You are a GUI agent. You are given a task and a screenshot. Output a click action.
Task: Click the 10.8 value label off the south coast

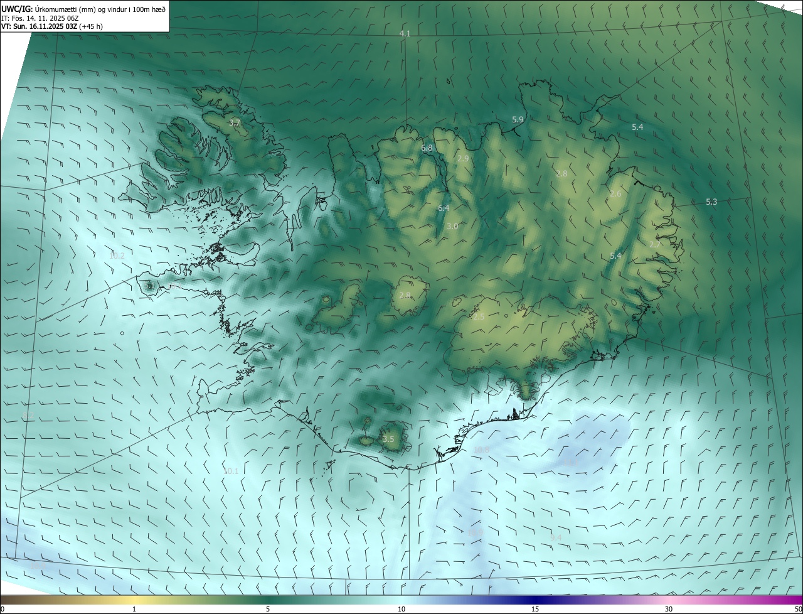click(x=481, y=450)
